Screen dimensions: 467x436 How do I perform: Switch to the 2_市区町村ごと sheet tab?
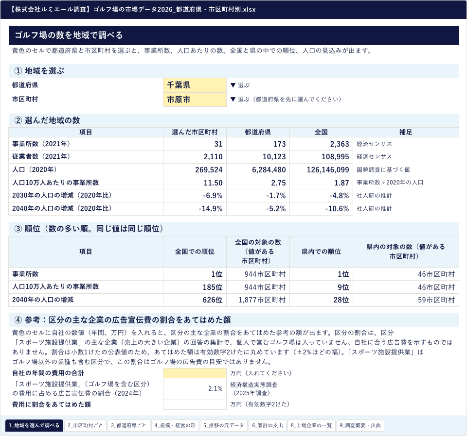point(85,425)
